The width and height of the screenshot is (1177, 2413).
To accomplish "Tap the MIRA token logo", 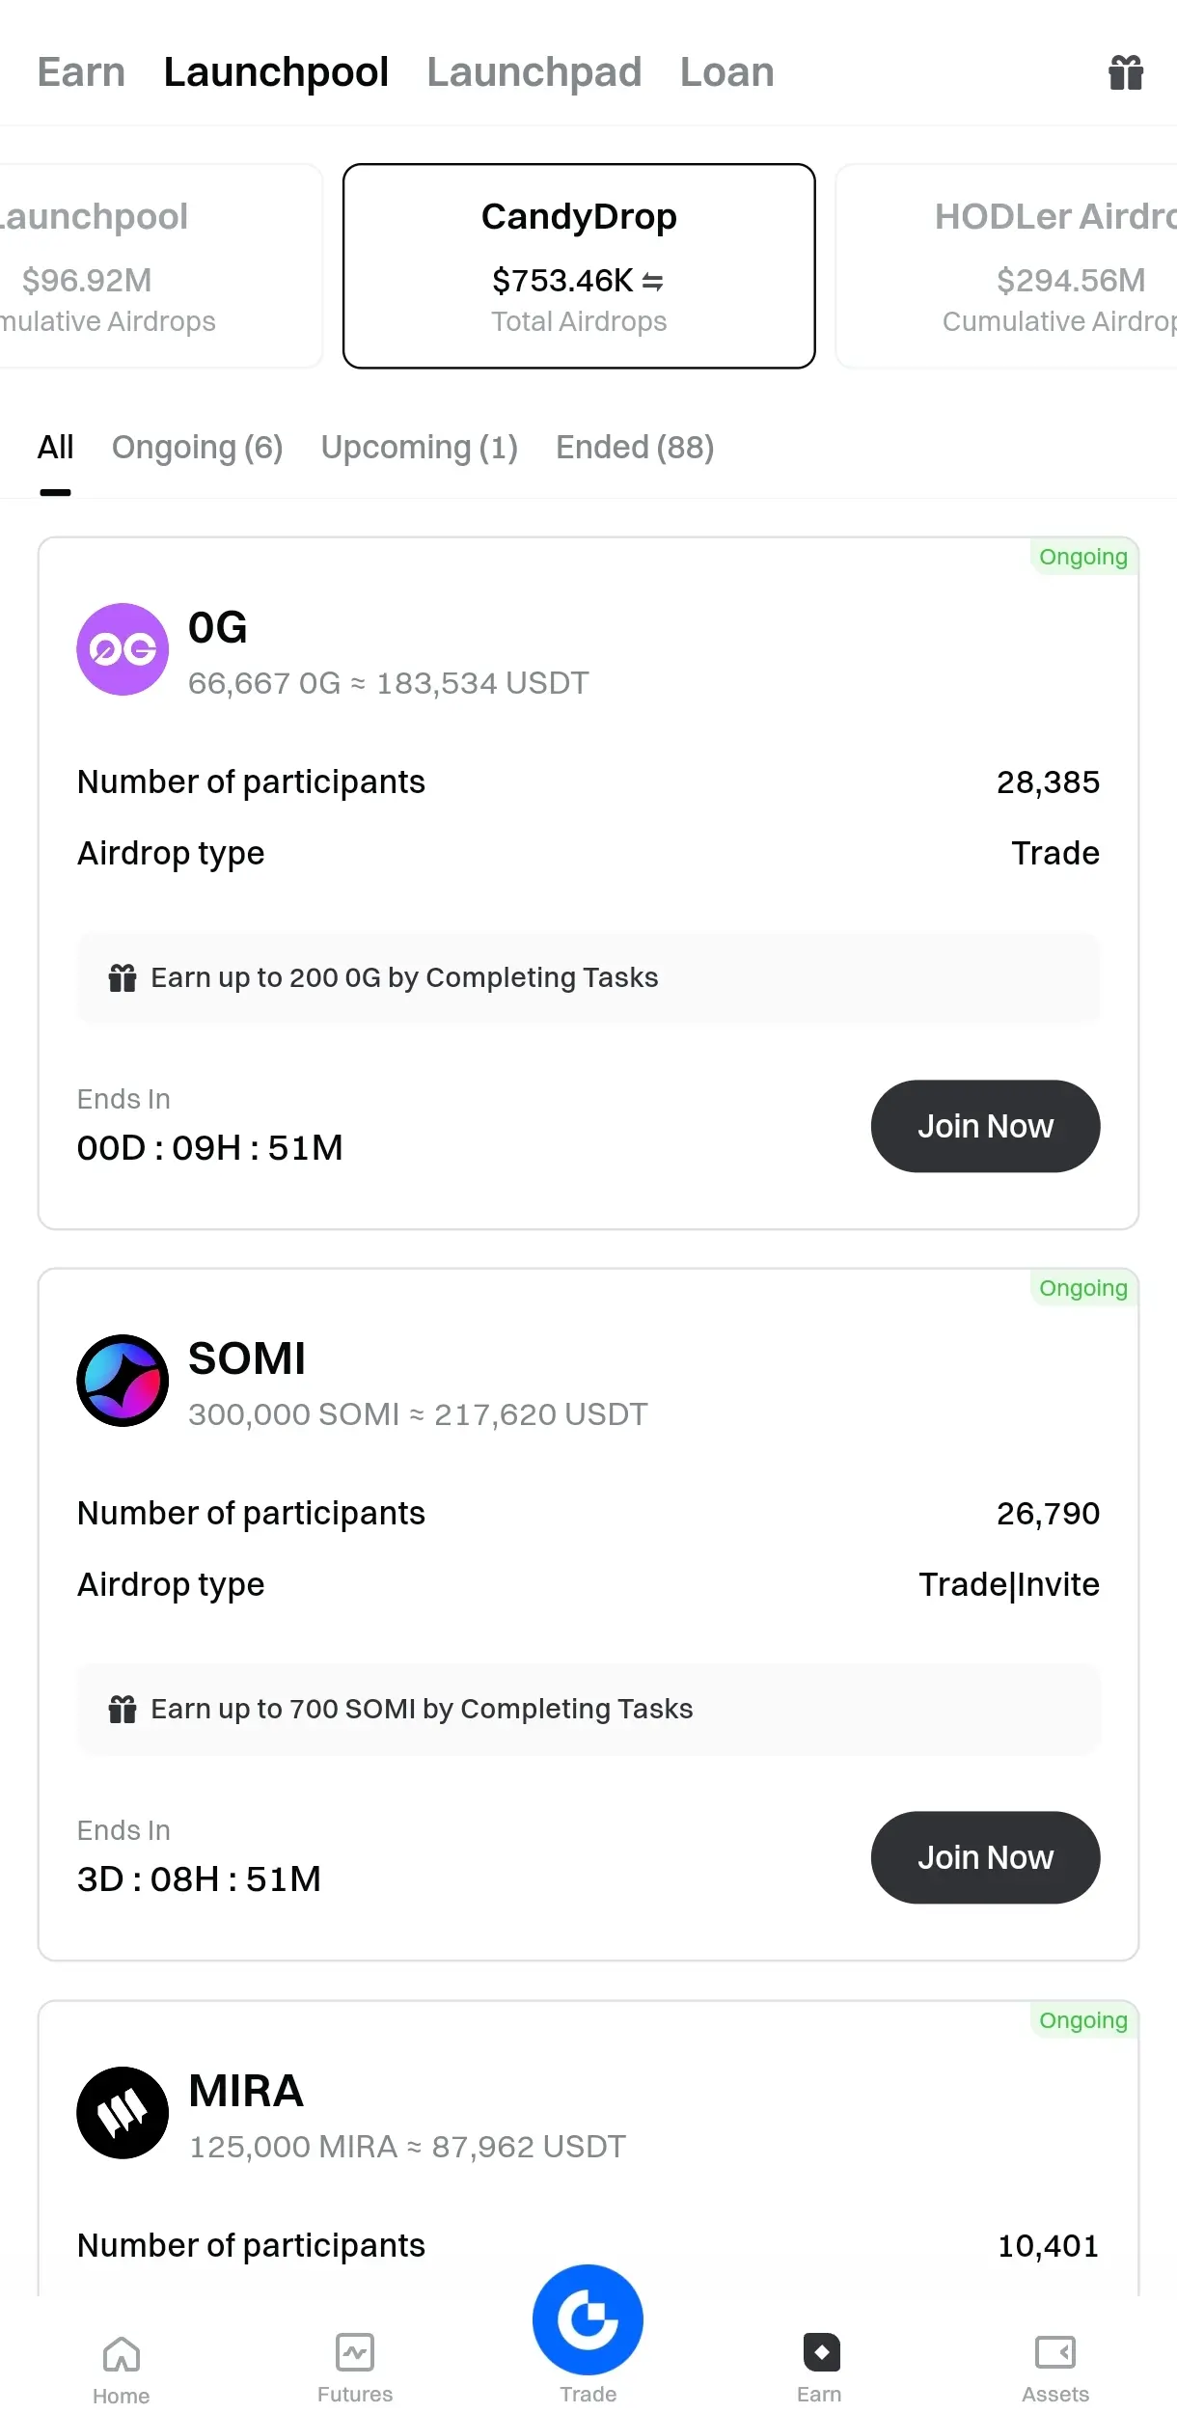I will [123, 2112].
